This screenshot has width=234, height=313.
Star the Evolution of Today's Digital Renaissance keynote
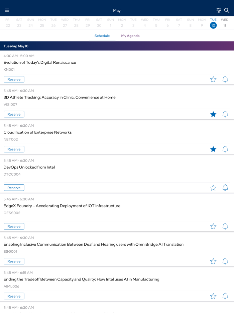pos(213,79)
